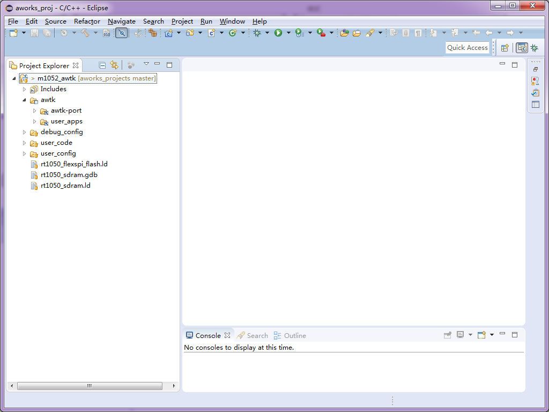
Task: Toggle the C/C++ perspective button
Action: (x=522, y=48)
